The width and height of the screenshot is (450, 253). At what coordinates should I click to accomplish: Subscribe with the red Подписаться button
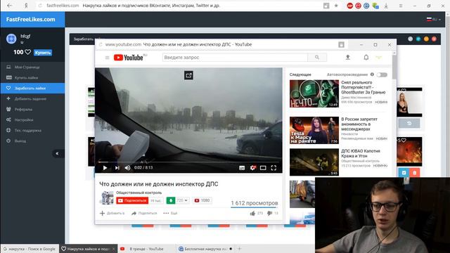(132, 200)
